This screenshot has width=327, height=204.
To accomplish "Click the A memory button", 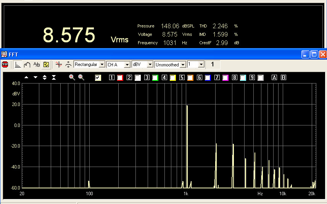I will tap(274, 78).
